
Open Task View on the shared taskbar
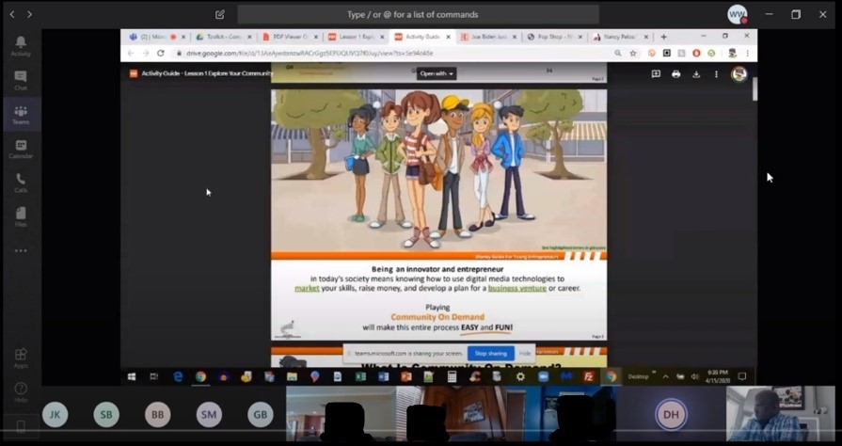154,376
